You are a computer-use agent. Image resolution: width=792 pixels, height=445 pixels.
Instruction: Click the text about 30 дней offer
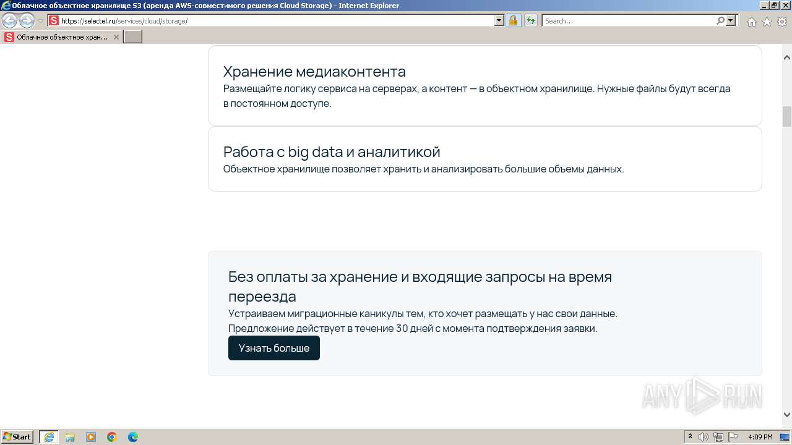tap(413, 328)
